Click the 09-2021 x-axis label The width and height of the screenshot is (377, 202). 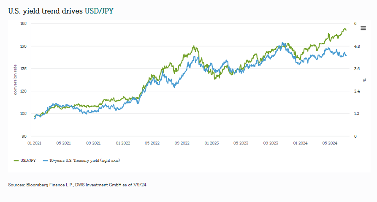point(93,143)
